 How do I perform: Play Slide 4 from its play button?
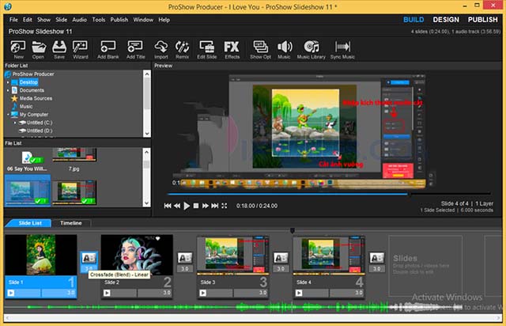click(299, 293)
